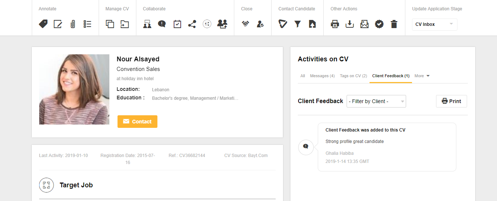The width and height of the screenshot is (497, 201).
Task: Open the Filter by Client dropdown
Action: (x=376, y=101)
